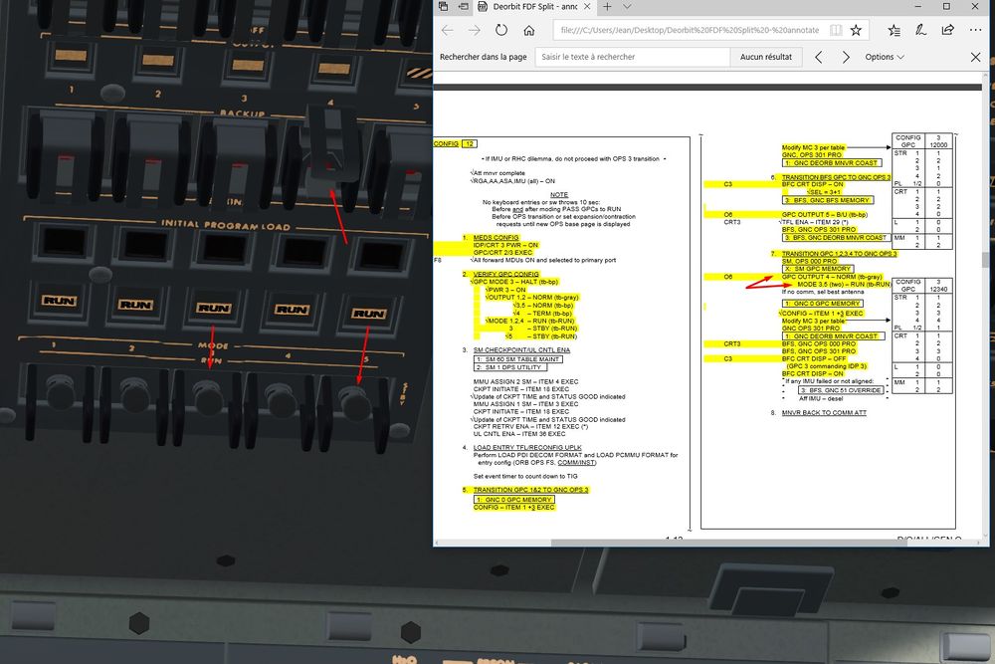Screen dimensions: 995x664
Task: Close the find-on-page bar
Action: tap(975, 57)
